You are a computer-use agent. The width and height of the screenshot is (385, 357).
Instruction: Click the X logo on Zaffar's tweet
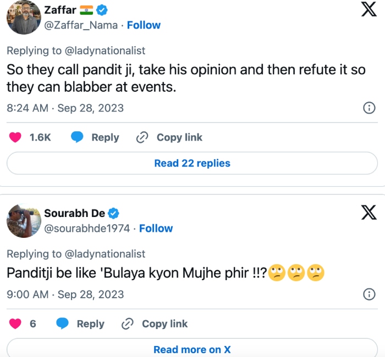coord(369,9)
